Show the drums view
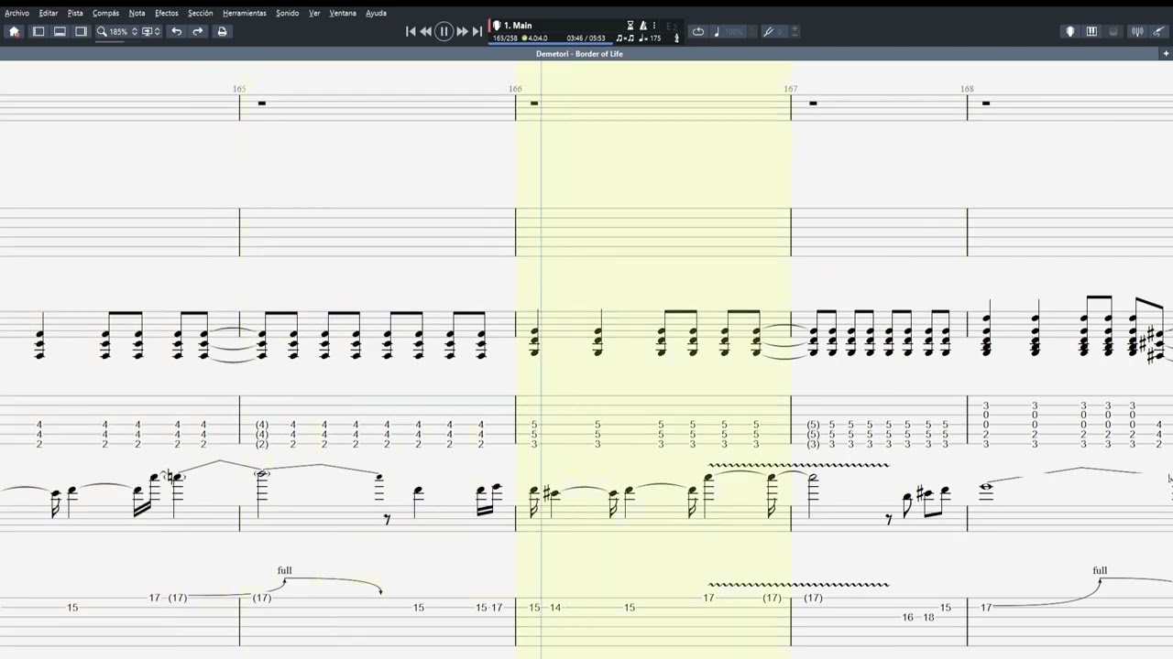1173x659 pixels. [x=1113, y=31]
